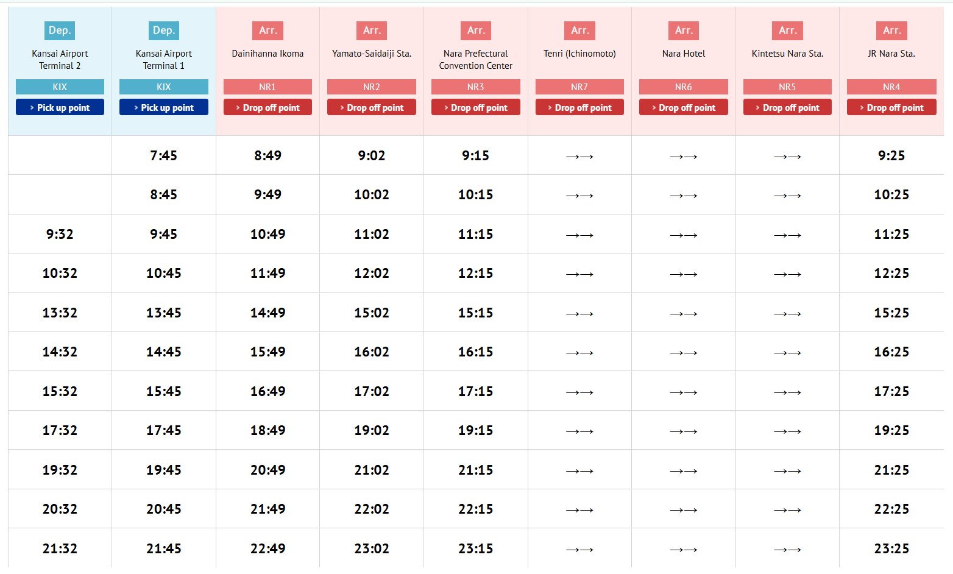The height and width of the screenshot is (574, 953).
Task: Open Drop off point for Yamato-Saidaiji Sta.
Action: [x=372, y=107]
